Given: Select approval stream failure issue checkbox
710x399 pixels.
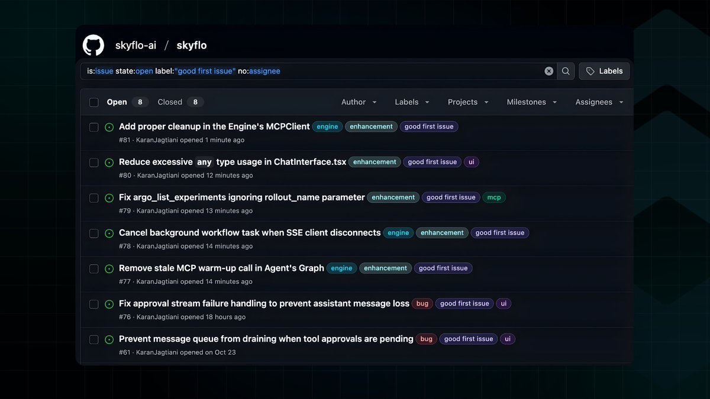Looking at the screenshot, I should (x=93, y=304).
